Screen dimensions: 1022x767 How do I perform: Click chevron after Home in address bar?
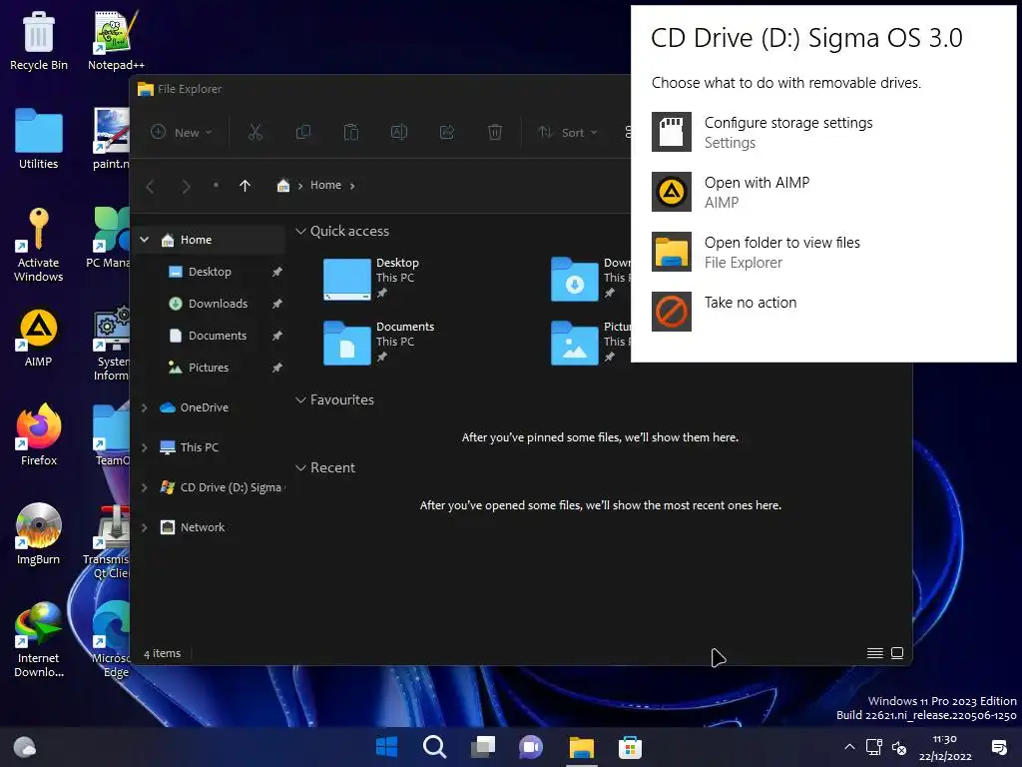coord(352,186)
